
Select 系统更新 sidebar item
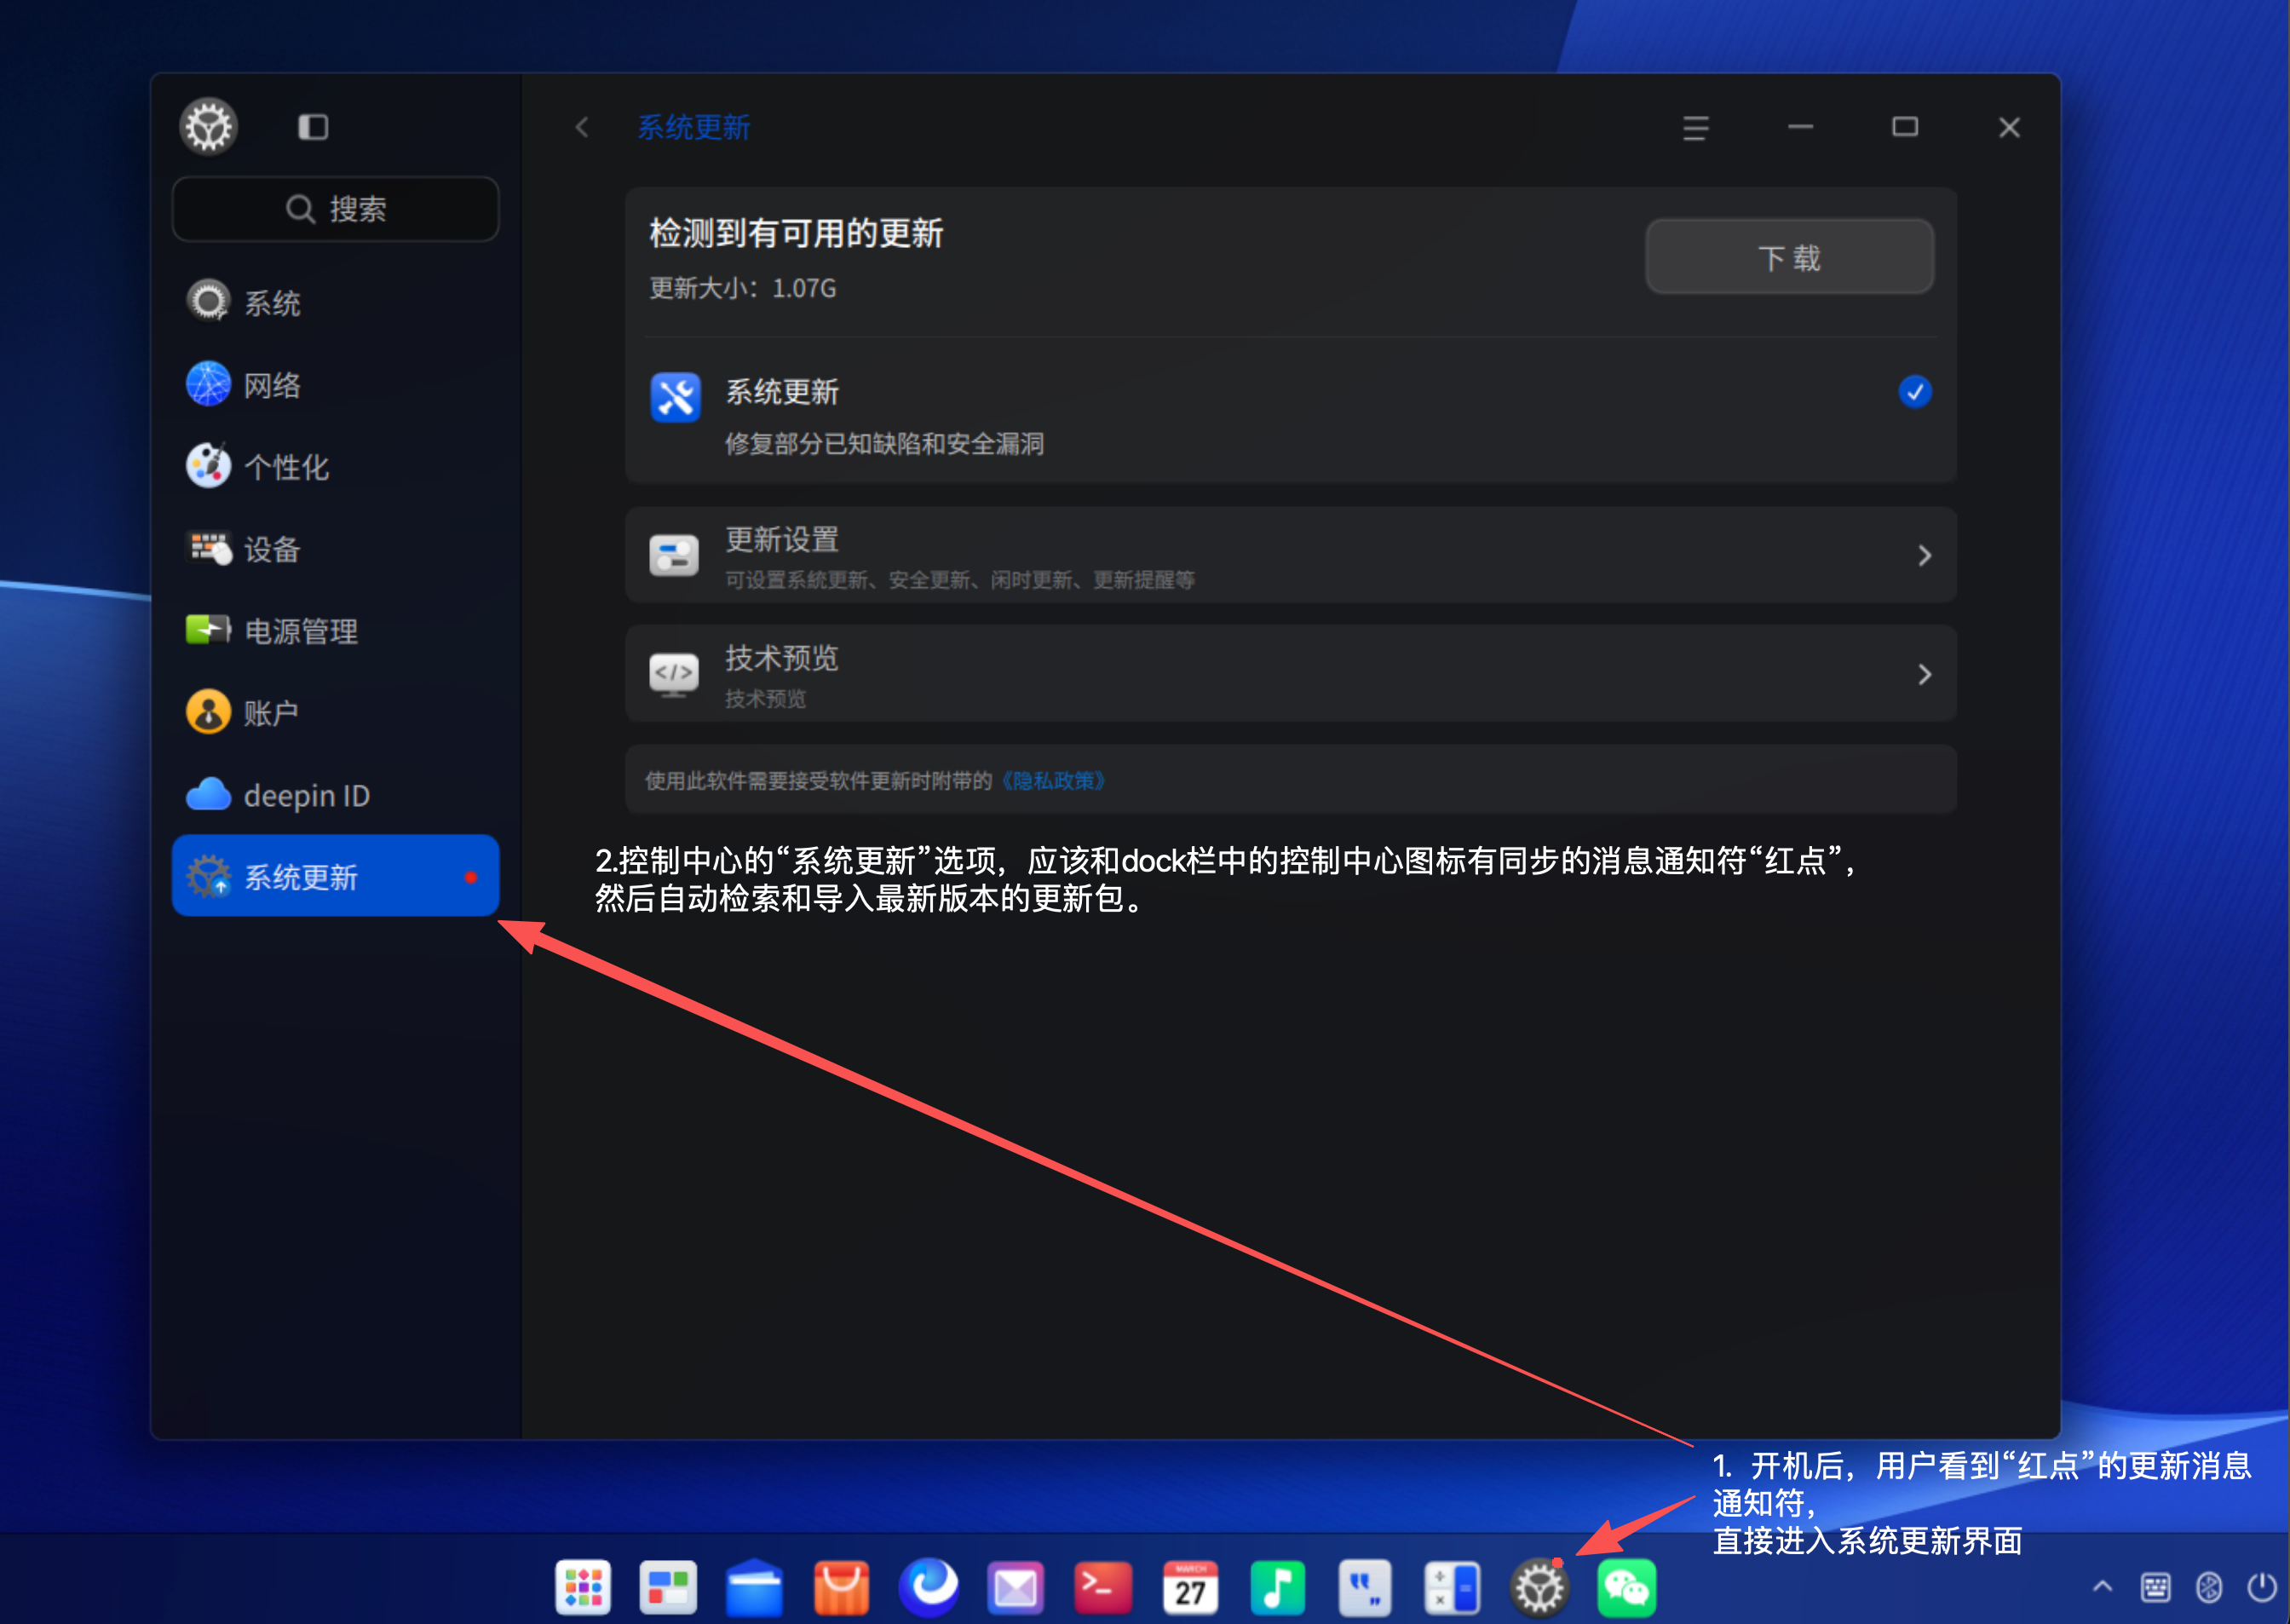pyautogui.click(x=335, y=876)
